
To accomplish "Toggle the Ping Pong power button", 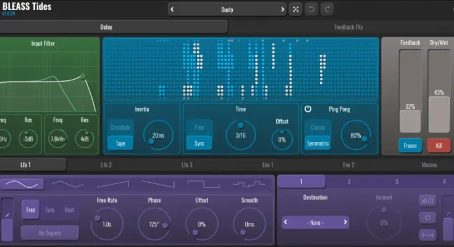I will 308,109.
